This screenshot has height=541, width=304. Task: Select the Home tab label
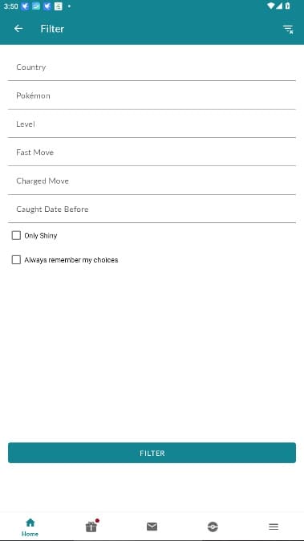tap(30, 534)
